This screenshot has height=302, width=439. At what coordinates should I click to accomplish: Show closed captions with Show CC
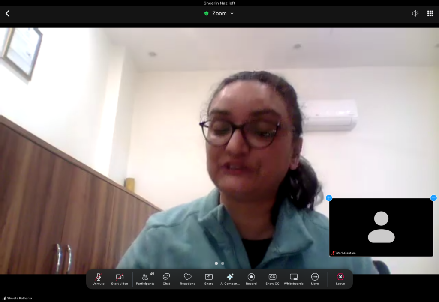(272, 279)
